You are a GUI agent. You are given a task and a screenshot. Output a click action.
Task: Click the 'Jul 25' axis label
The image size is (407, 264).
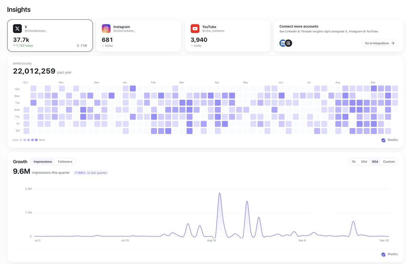click(125, 240)
